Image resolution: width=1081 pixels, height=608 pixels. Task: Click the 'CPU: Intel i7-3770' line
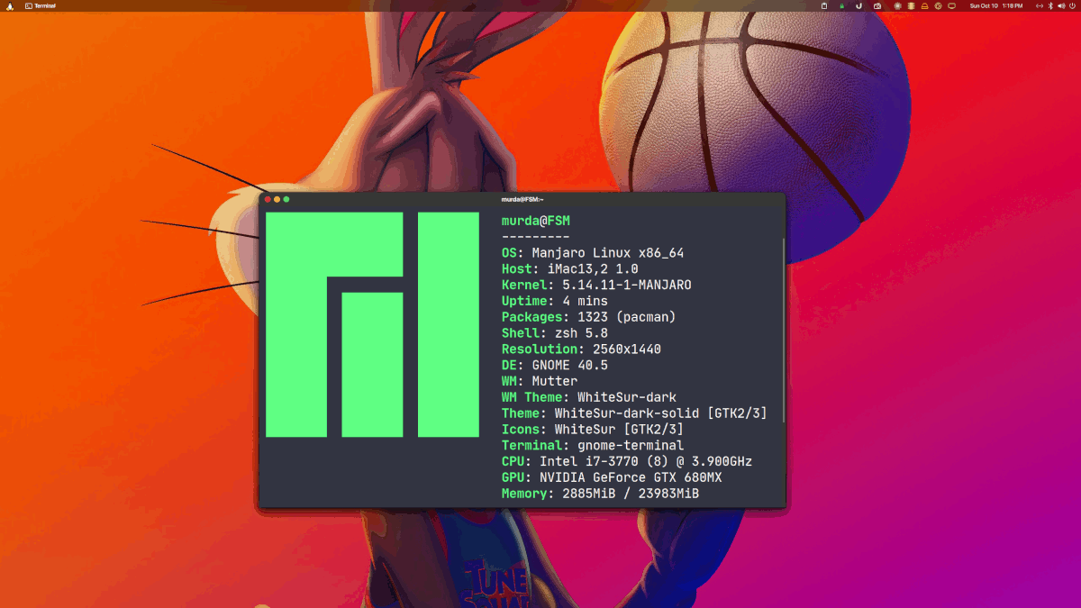pos(627,461)
